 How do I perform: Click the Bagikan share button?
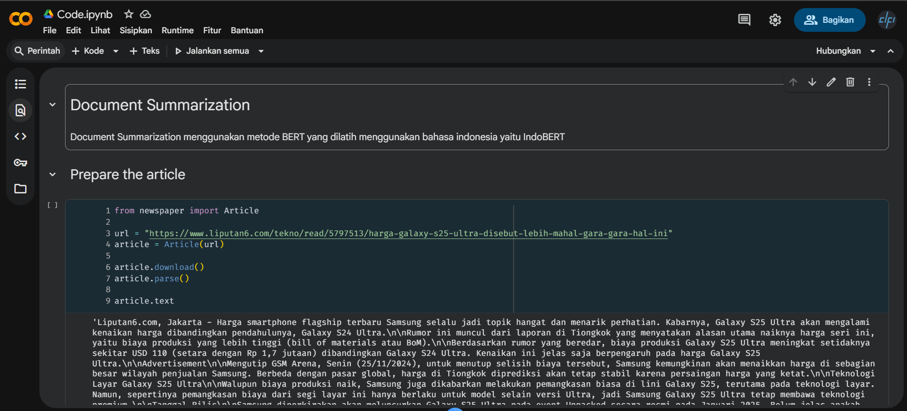[829, 20]
